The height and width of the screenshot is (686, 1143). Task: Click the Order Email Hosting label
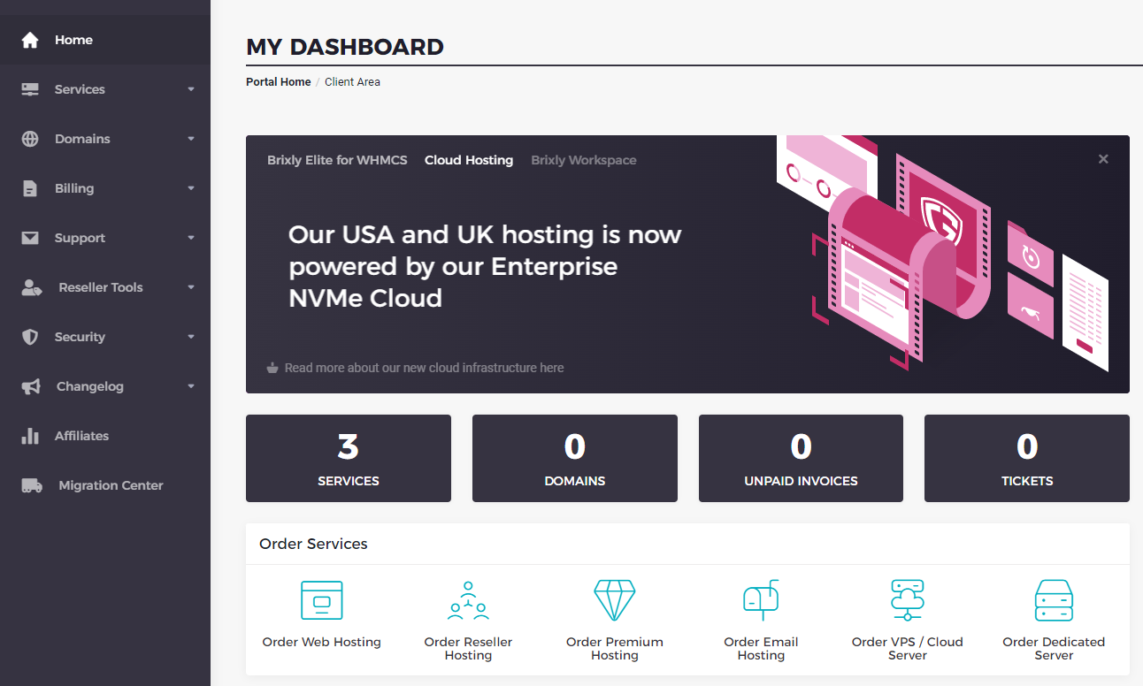761,649
